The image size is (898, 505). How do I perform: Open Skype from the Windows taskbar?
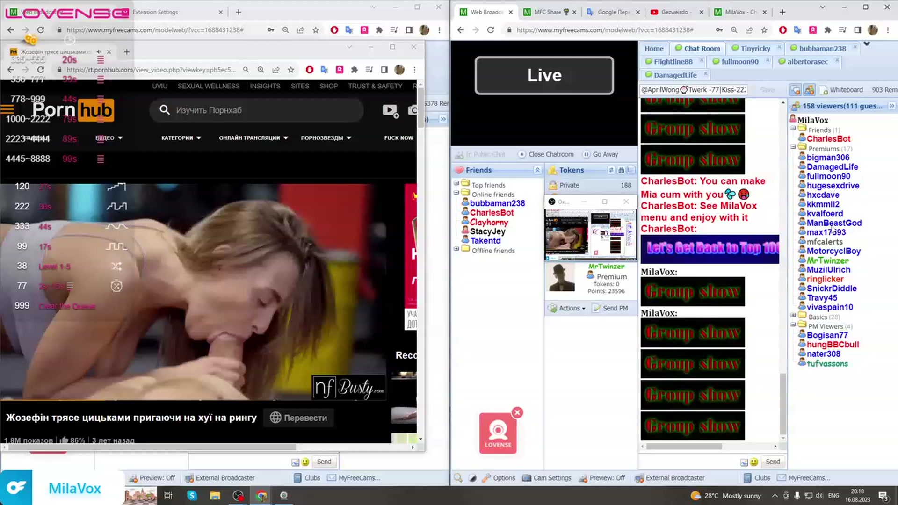click(192, 496)
